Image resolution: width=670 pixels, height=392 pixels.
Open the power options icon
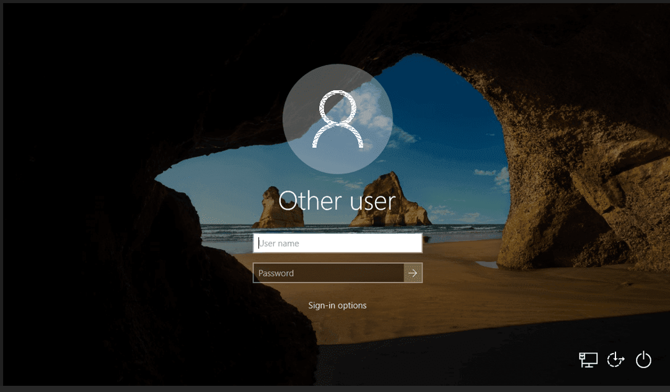pos(643,360)
